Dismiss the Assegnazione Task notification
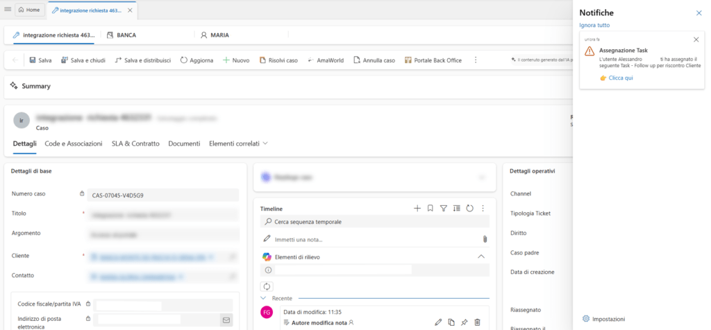This screenshot has width=711, height=330. coord(696,40)
